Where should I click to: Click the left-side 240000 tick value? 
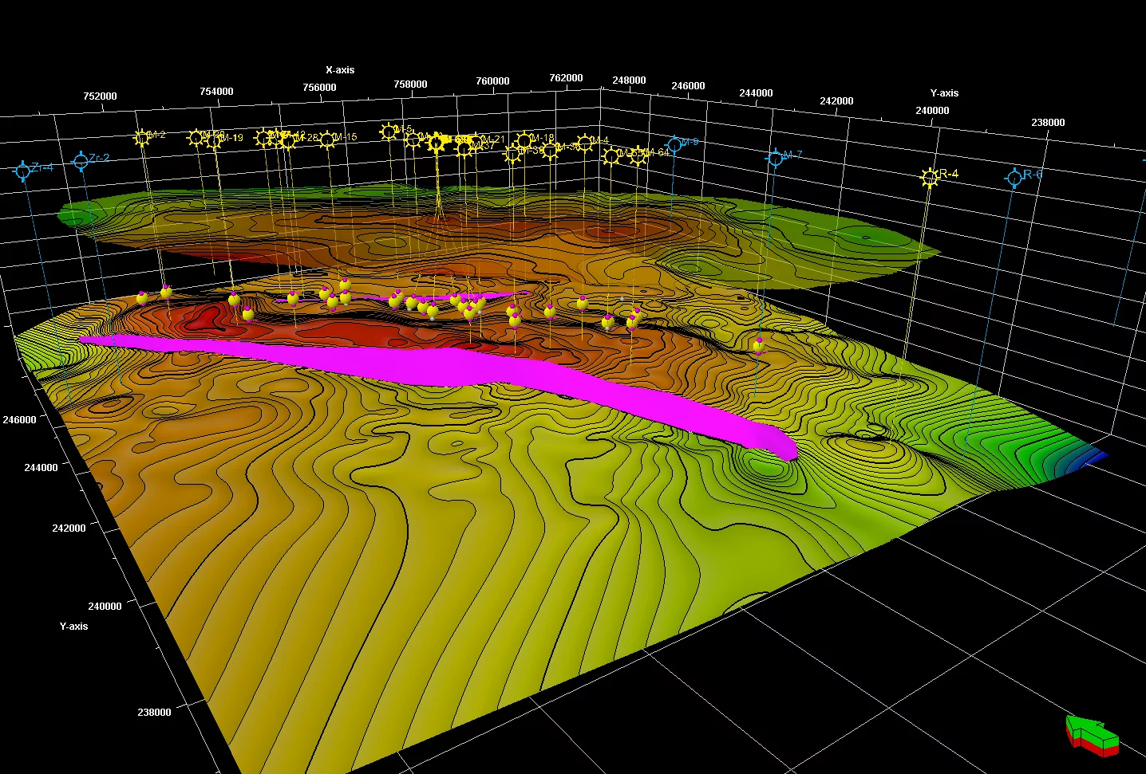tap(105, 607)
